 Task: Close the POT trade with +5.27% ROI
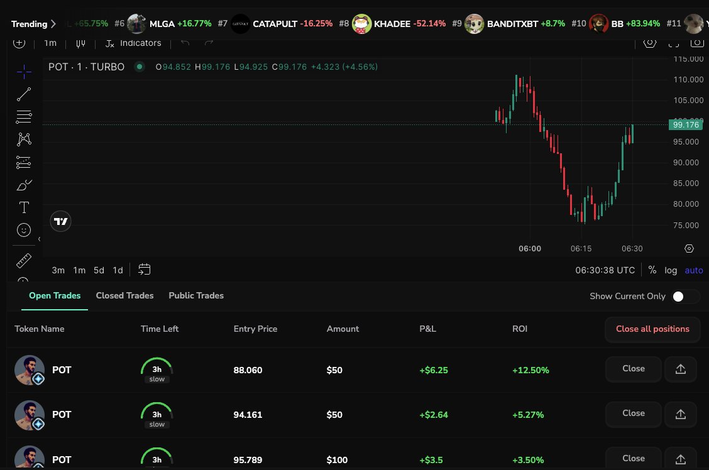click(633, 413)
